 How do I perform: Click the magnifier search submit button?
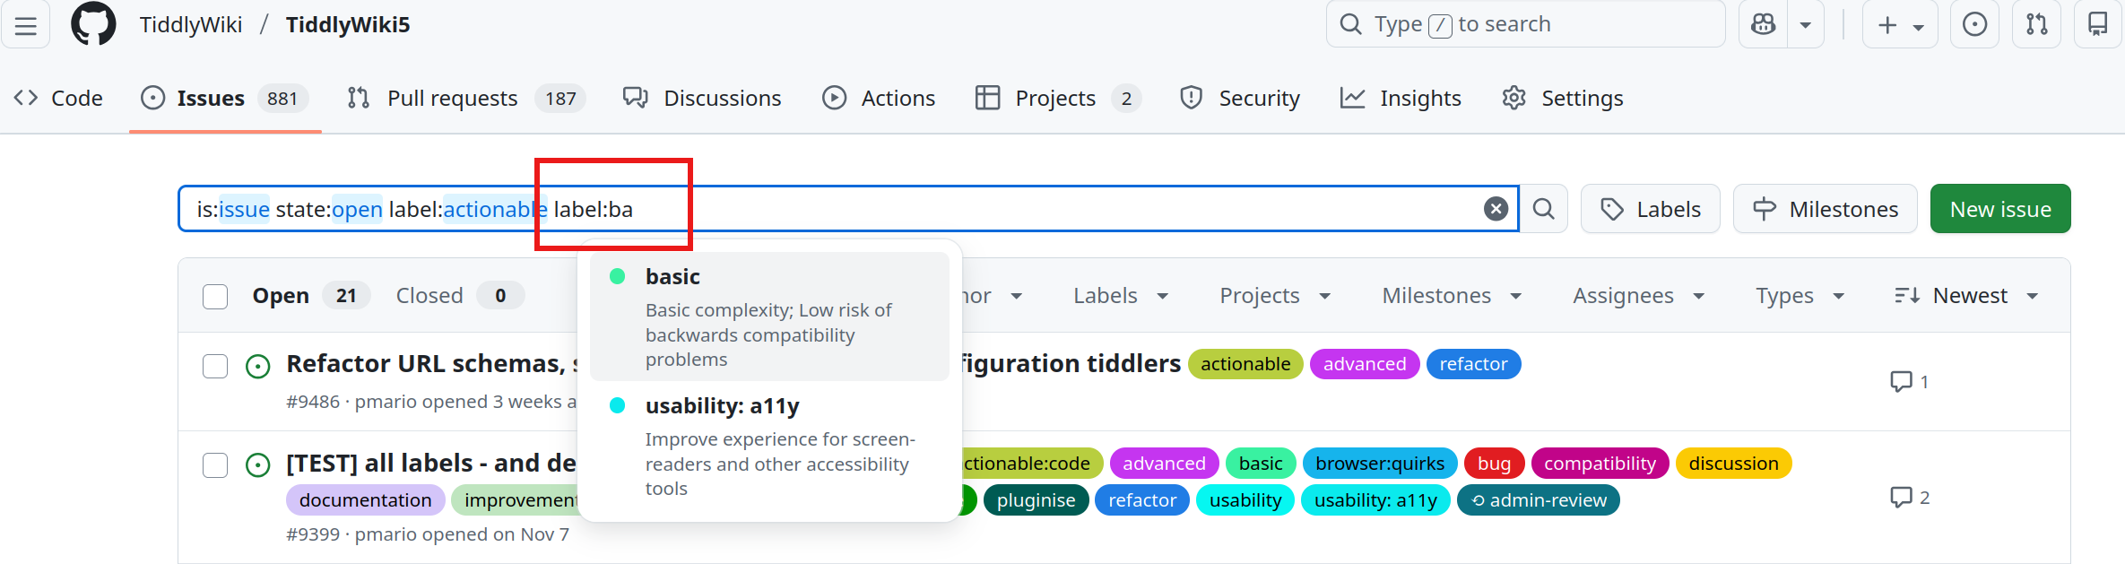click(1543, 209)
